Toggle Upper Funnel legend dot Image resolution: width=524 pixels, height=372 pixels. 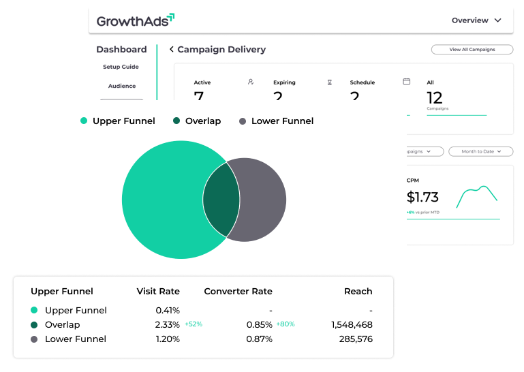84,121
